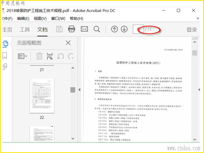Image resolution: width=204 pixels, height=153 pixels.
Task: Close the document with small X
Action: (198, 18)
